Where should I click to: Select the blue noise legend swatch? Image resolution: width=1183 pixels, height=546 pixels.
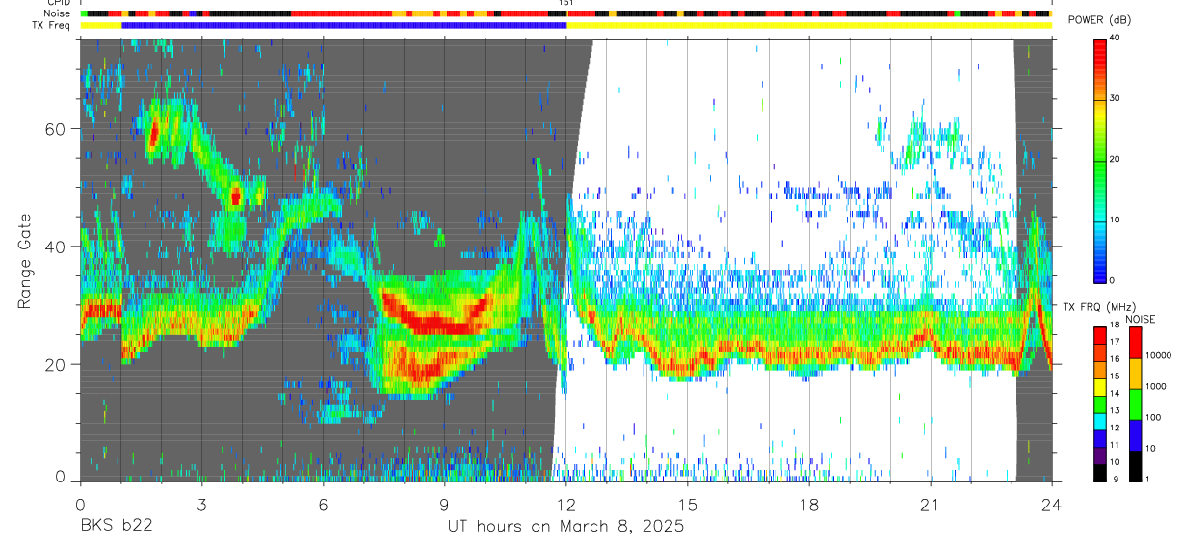coord(1135,435)
